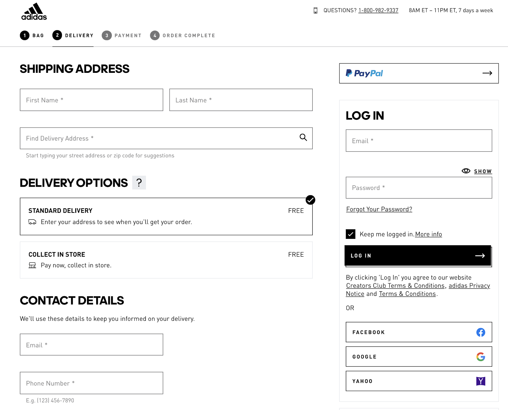The width and height of the screenshot is (508, 410).
Task: Click the Yahoo logo icon
Action: pyautogui.click(x=480, y=381)
